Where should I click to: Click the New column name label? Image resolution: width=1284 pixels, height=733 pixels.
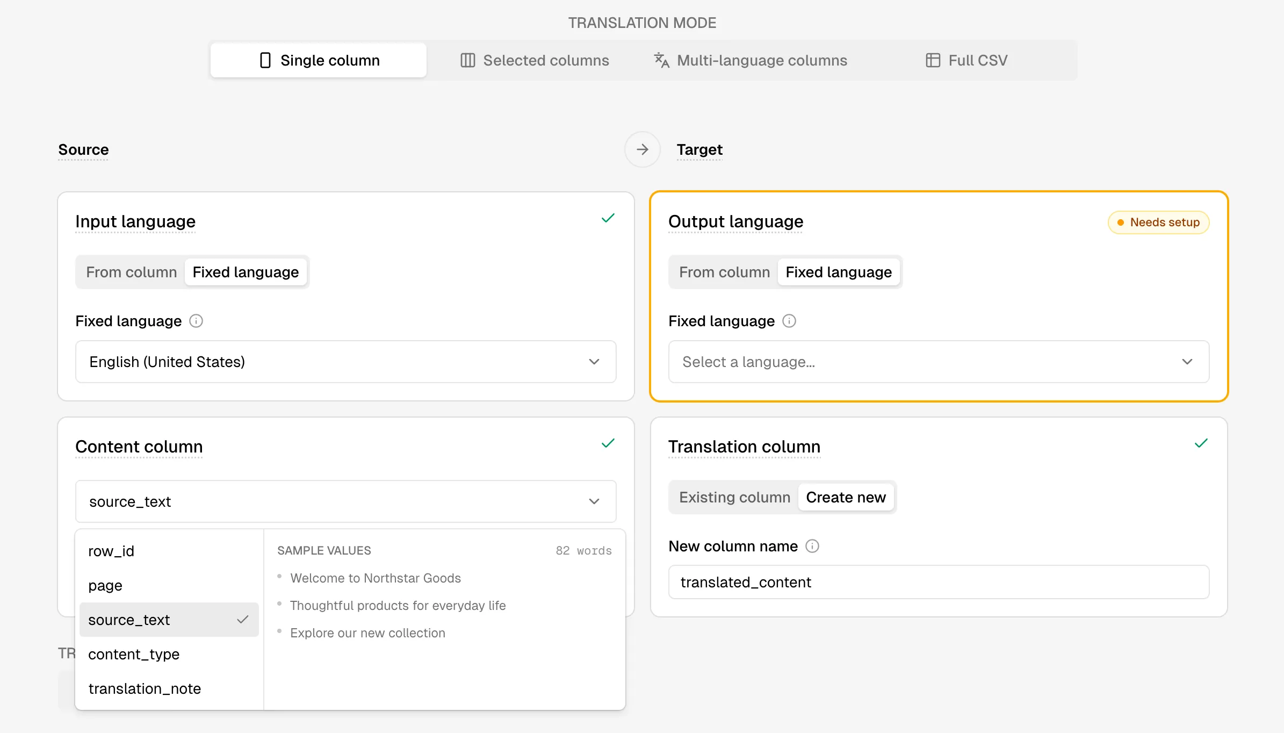733,546
